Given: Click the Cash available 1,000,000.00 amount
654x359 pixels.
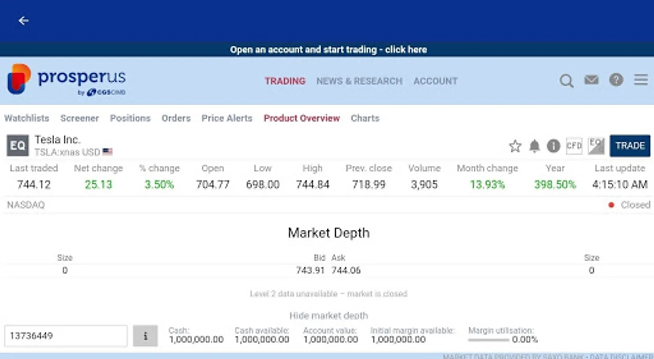Looking at the screenshot, I should point(262,340).
